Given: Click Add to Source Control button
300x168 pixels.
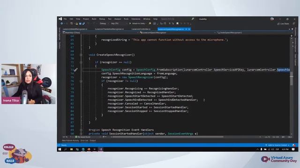Looking at the screenshot, I should click(277, 145).
